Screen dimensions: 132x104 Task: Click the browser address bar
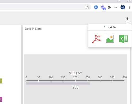(42, 7)
